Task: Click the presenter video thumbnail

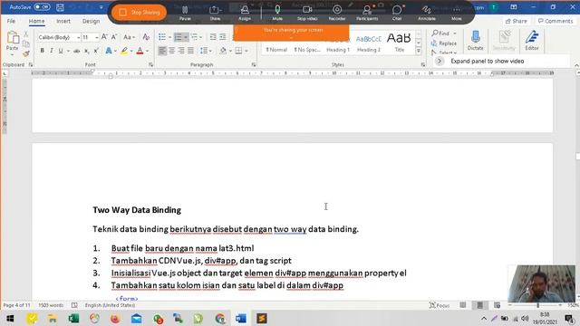Action: 542,283
